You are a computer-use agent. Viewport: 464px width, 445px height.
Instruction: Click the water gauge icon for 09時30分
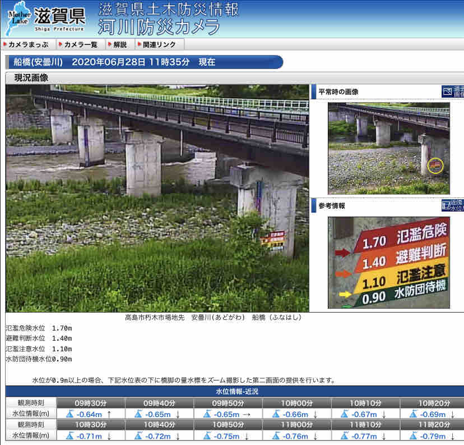click(x=70, y=414)
